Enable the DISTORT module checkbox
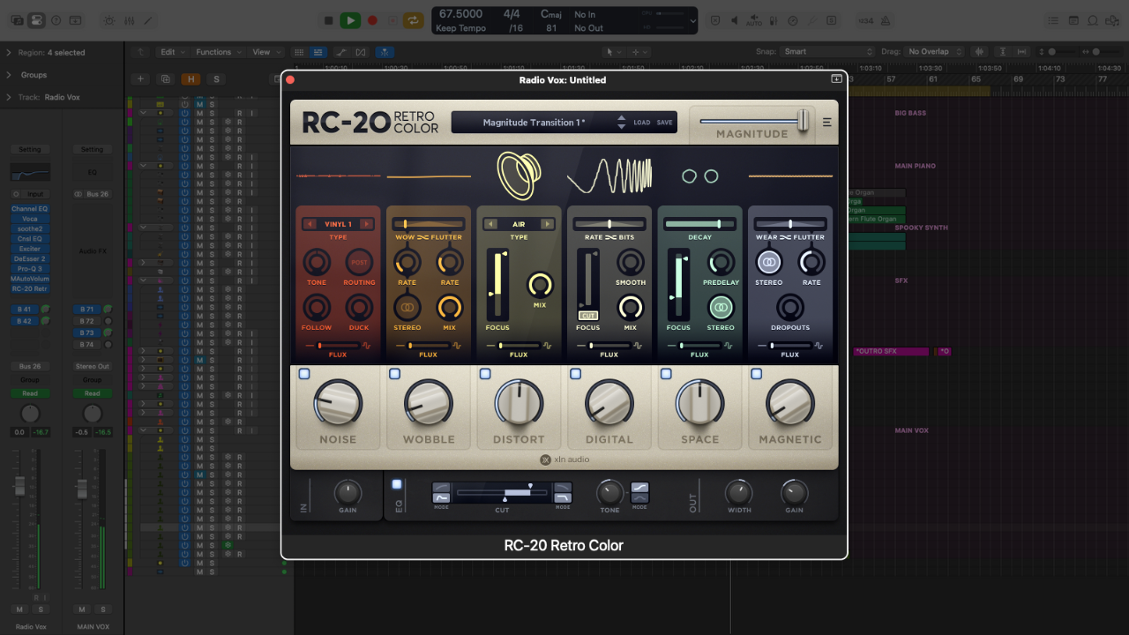 (485, 374)
